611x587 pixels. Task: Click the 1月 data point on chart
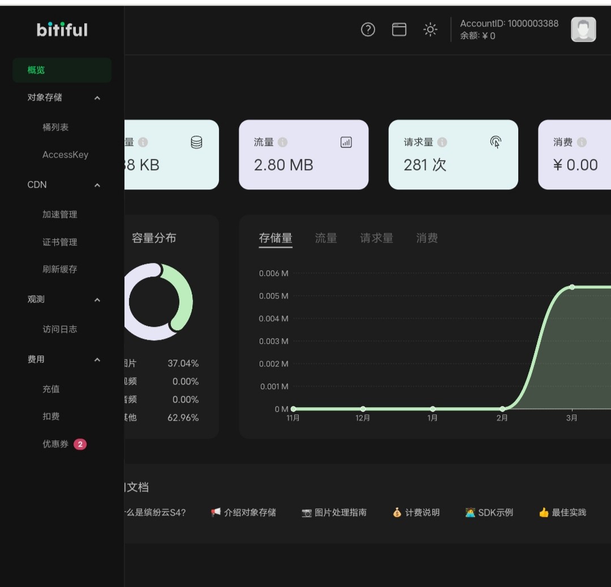(x=433, y=409)
